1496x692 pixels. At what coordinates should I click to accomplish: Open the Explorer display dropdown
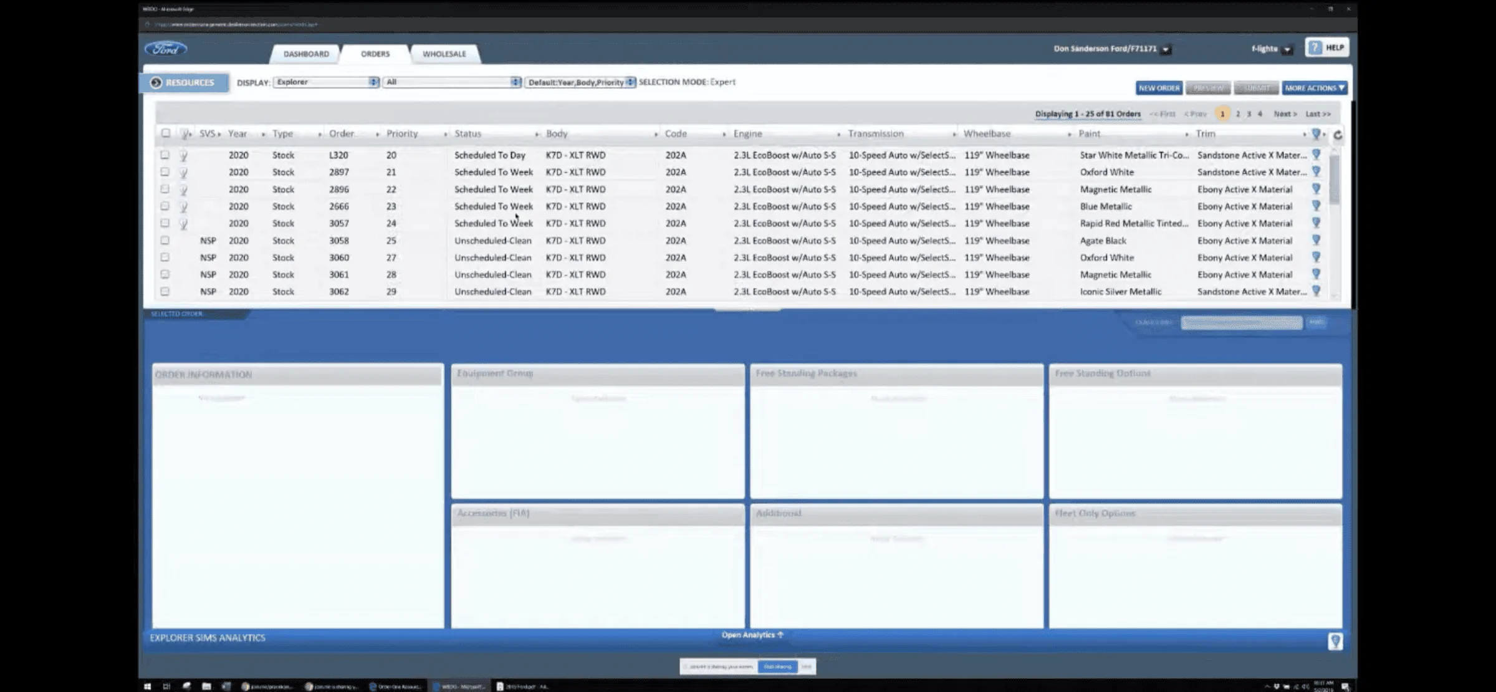coord(326,82)
